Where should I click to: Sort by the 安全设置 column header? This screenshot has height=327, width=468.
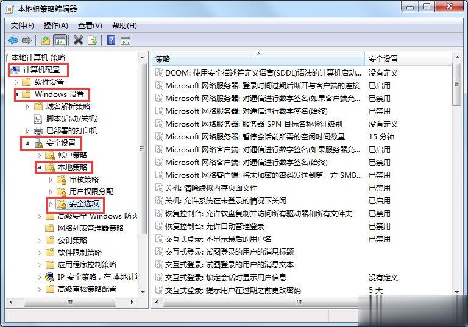click(x=408, y=59)
